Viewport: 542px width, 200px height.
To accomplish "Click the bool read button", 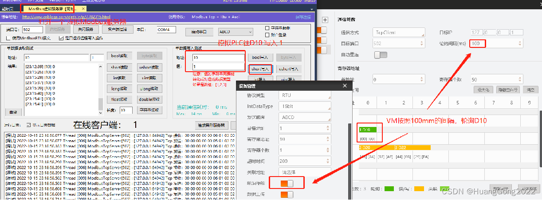I will coord(119,56).
